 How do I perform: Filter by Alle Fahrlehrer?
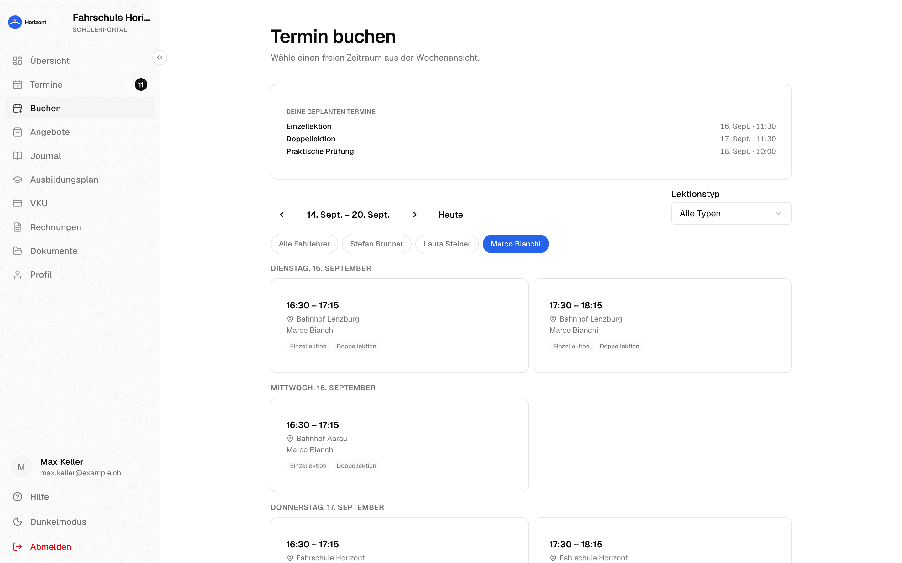(x=304, y=244)
